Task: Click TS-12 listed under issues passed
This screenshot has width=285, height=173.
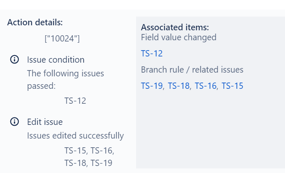Action: click(75, 101)
